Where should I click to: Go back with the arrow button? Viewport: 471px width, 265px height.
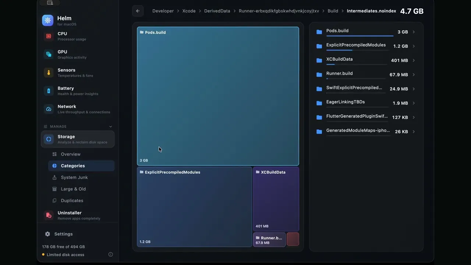pyautogui.click(x=138, y=11)
